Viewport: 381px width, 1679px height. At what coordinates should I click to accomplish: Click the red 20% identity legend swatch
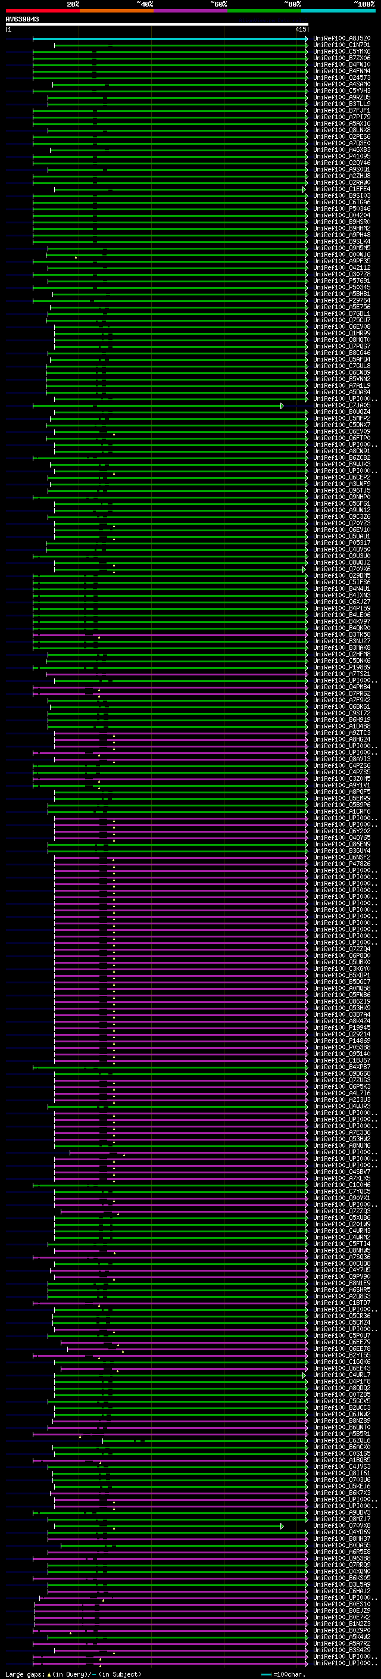coord(43,11)
